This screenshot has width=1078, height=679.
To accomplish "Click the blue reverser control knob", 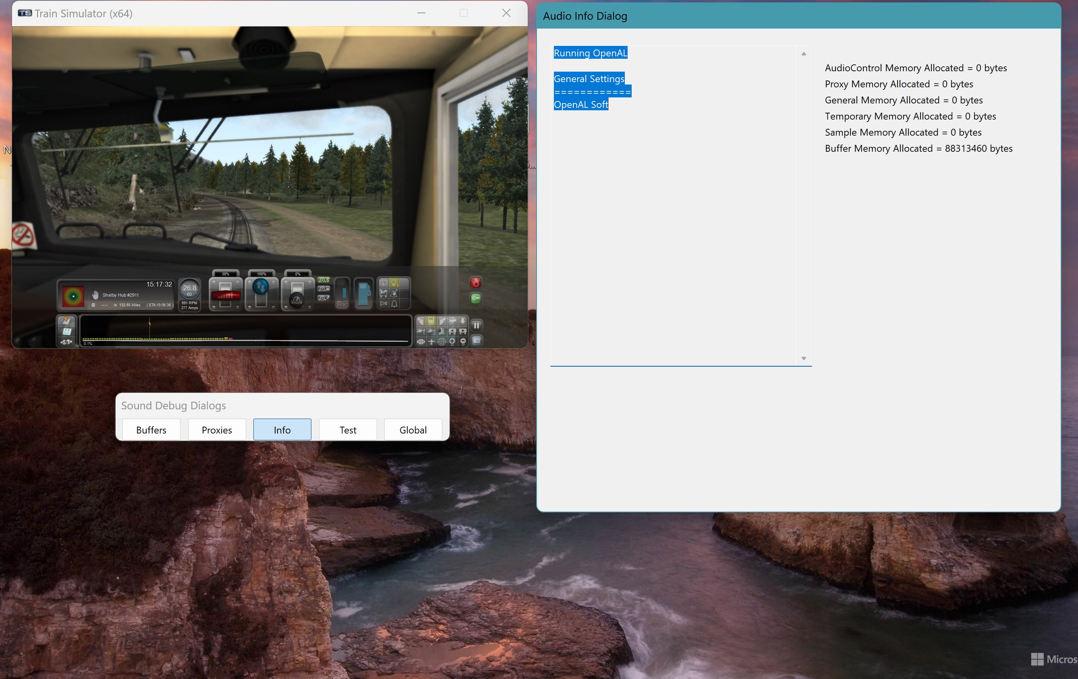I will (261, 286).
